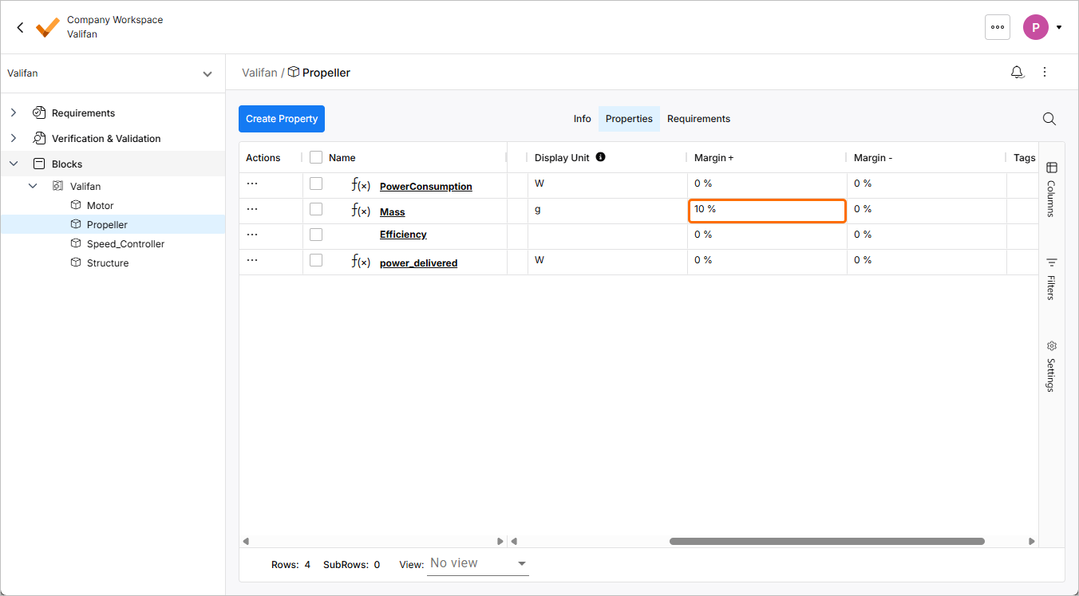Image resolution: width=1079 pixels, height=596 pixels.
Task: Click the three-dot menu beside the bell
Action: [1045, 73]
